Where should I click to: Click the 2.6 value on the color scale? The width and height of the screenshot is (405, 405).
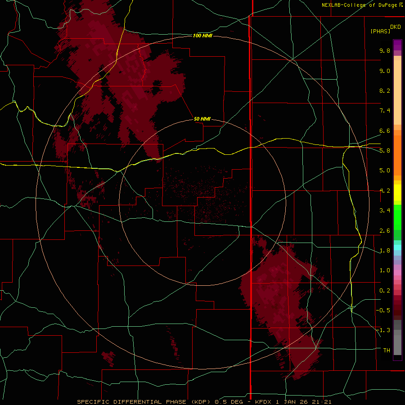[385, 231]
